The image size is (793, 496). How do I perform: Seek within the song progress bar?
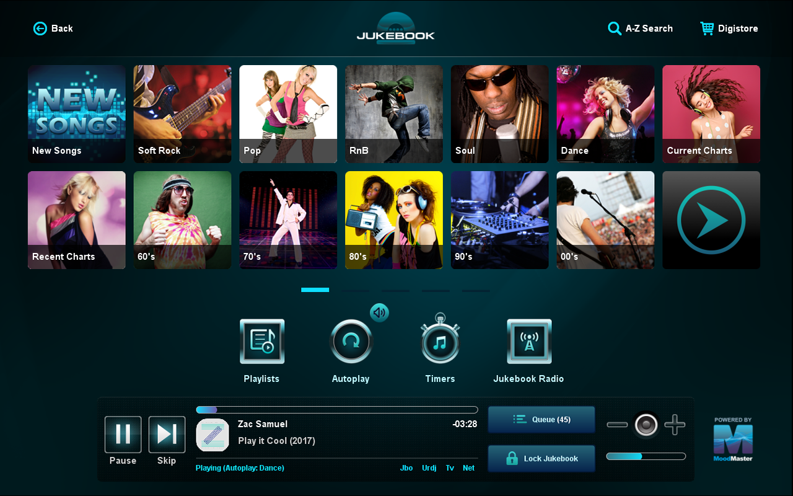point(337,410)
